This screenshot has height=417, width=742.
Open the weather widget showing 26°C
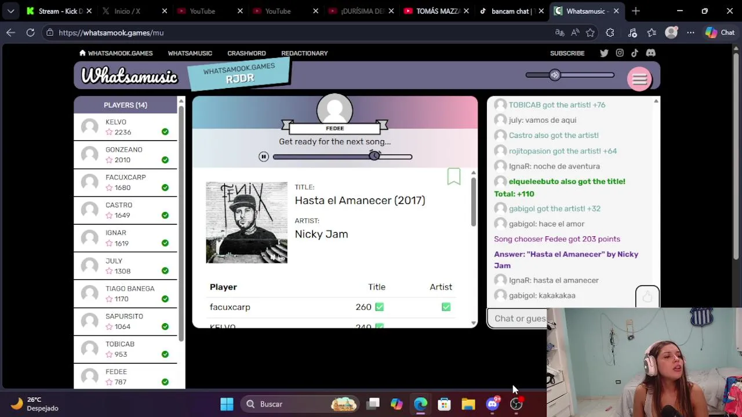pos(35,404)
